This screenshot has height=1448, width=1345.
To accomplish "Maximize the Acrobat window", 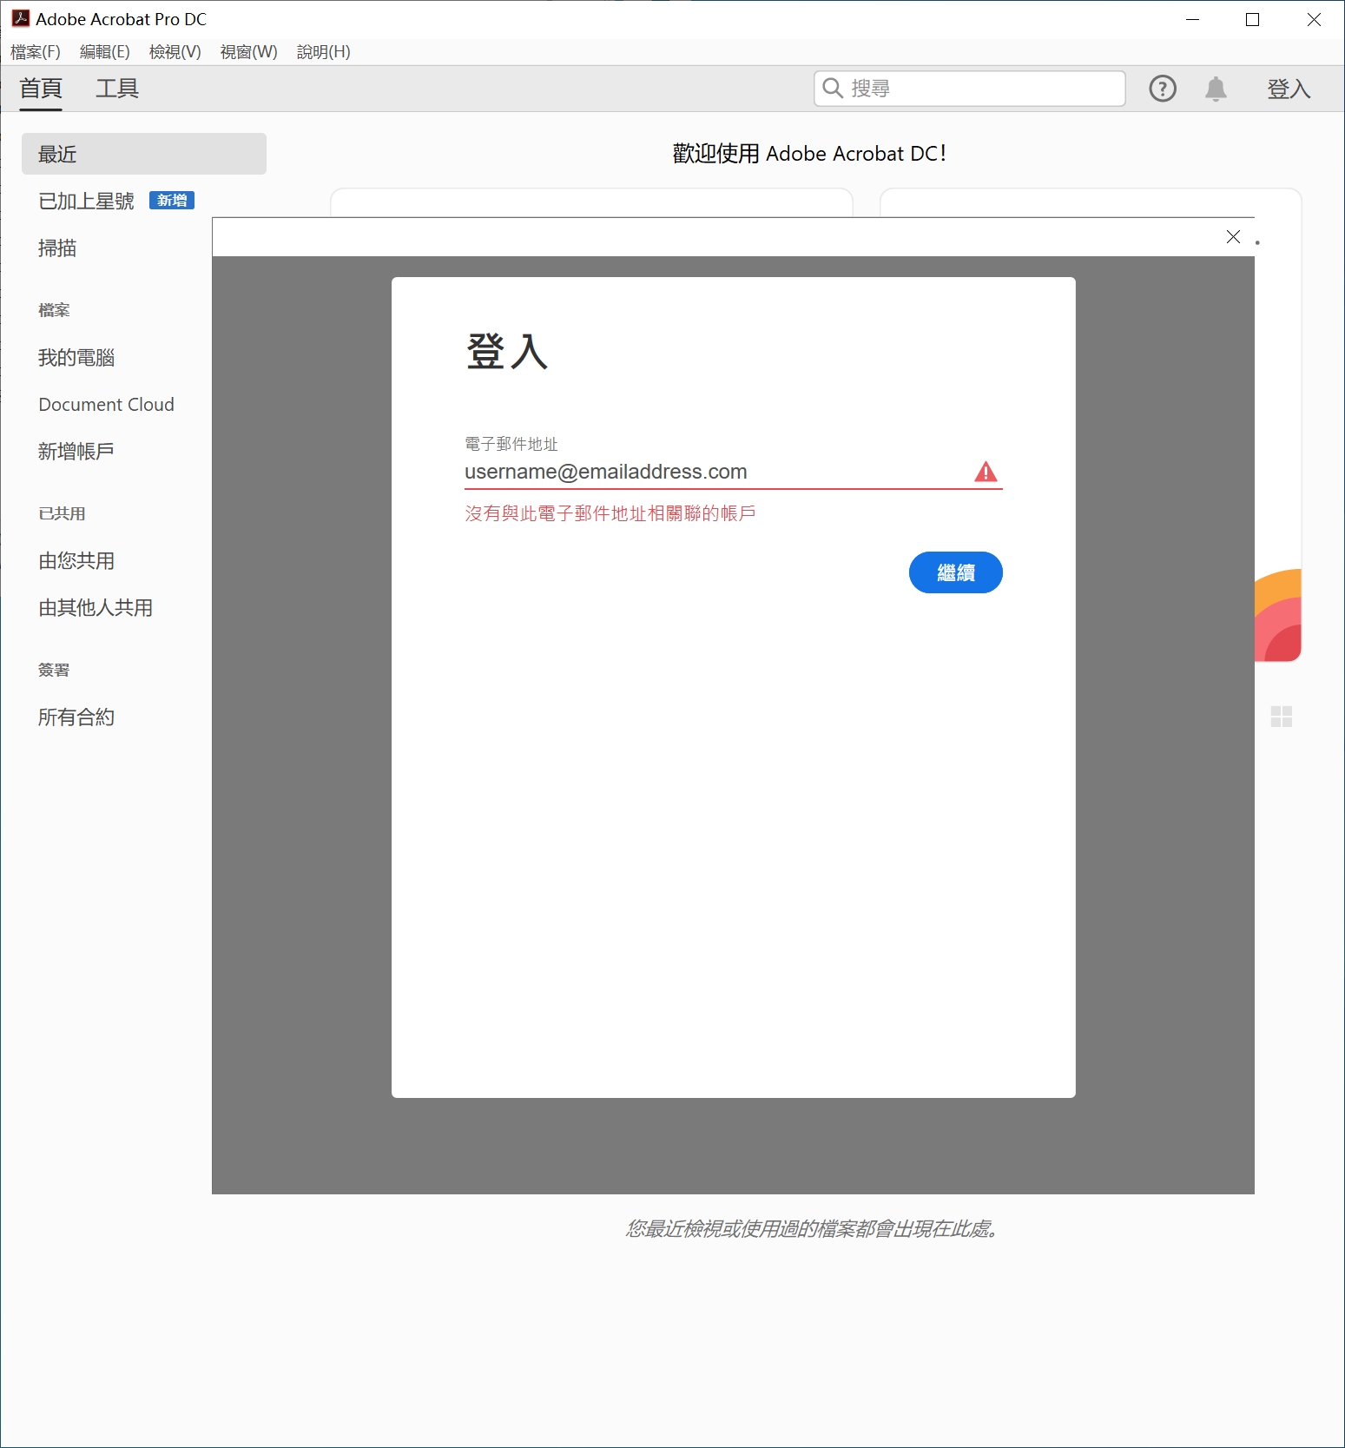I will 1252,19.
